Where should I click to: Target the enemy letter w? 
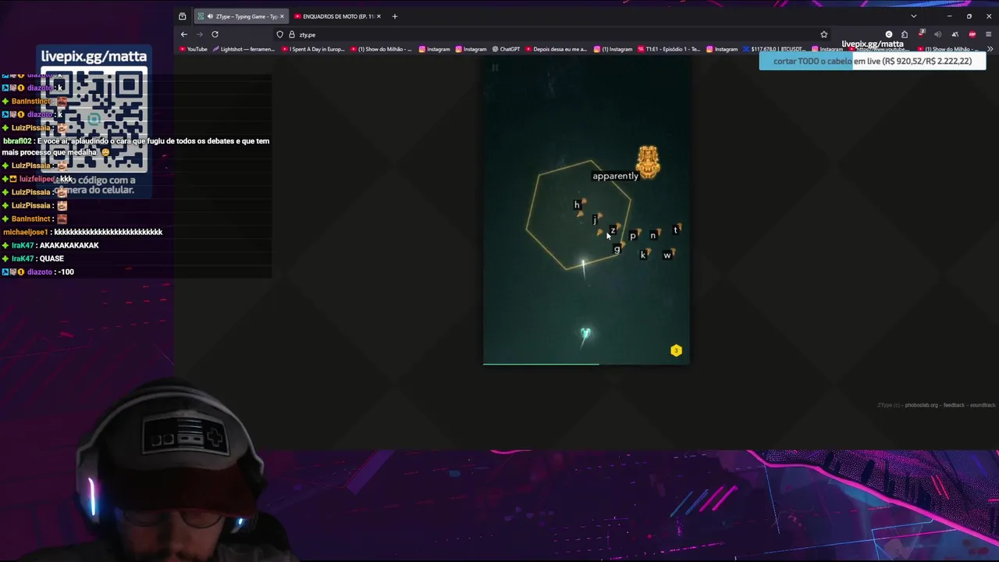(667, 254)
